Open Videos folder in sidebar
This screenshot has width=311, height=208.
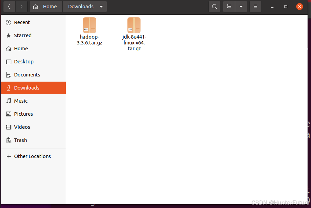click(x=33, y=127)
